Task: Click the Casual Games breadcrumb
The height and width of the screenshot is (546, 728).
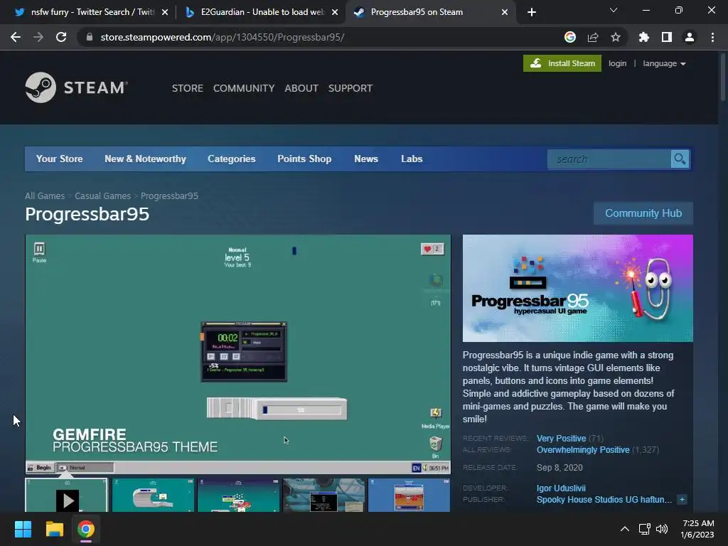Action: 102,196
